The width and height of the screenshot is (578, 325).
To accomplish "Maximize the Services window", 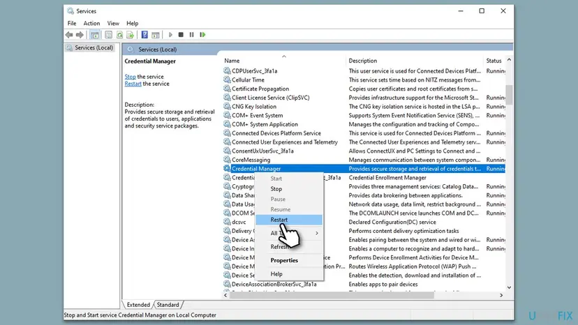I will [x=482, y=11].
